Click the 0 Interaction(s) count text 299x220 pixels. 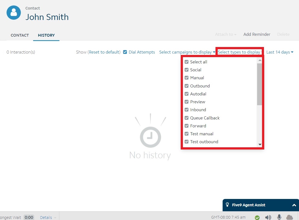(21, 52)
